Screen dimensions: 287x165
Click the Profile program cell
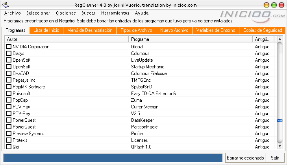(x=137, y=134)
